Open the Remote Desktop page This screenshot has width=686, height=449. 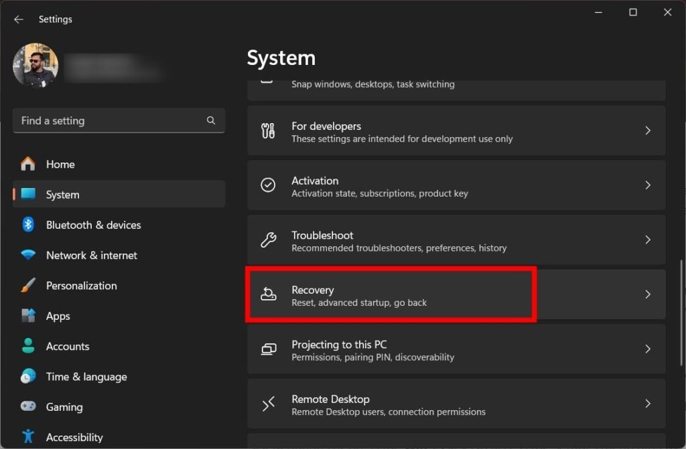[x=456, y=403]
